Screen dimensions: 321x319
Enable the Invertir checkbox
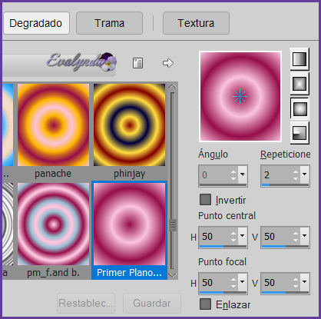click(205, 200)
